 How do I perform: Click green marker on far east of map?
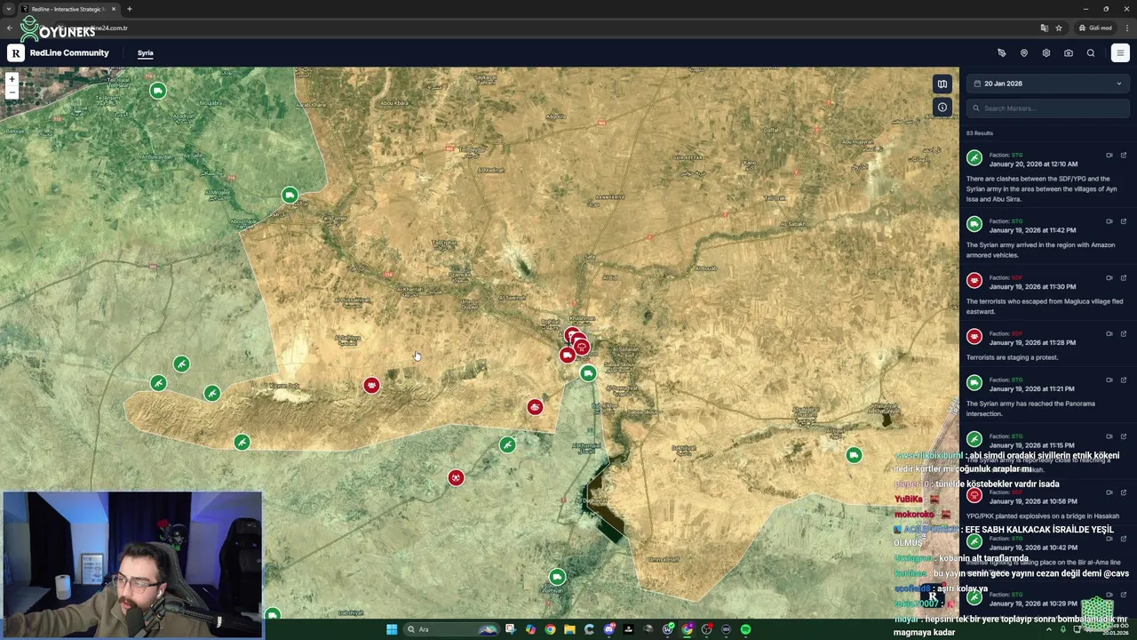coord(854,455)
